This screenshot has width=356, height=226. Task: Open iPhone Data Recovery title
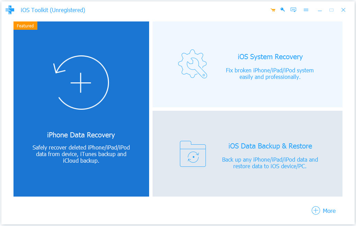81,135
